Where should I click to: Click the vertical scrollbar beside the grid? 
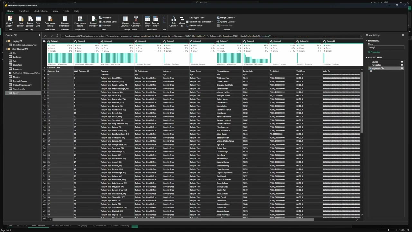click(x=362, y=101)
